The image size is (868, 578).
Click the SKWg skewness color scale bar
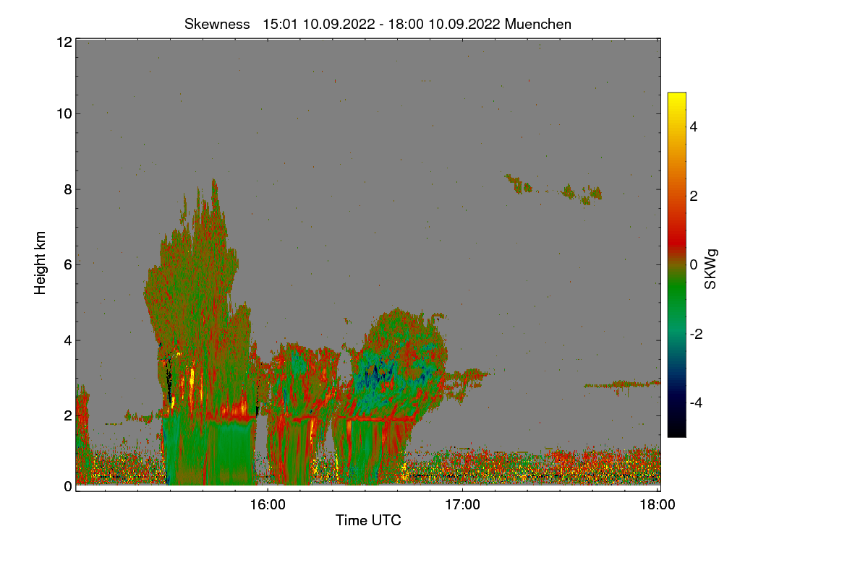coord(676,264)
